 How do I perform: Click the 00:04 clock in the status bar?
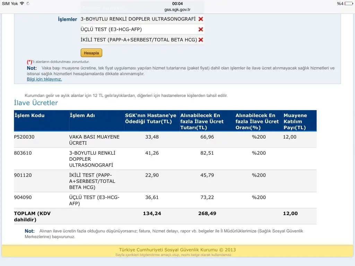tap(177, 3)
